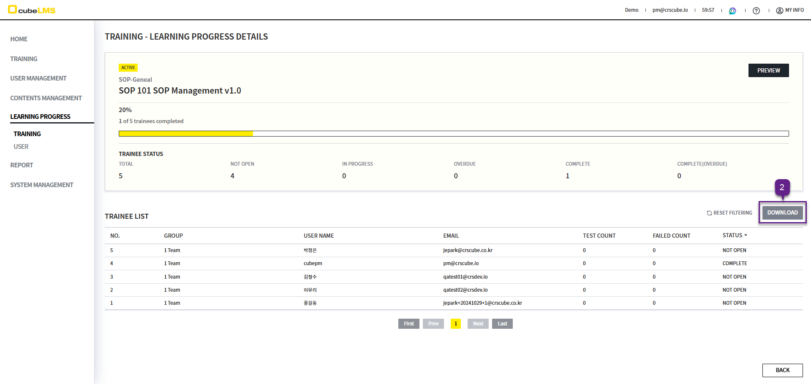Click the session timer 59:57
The image size is (811, 384).
[708, 10]
